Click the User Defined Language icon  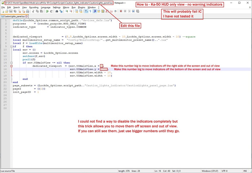(x=99, y=11)
